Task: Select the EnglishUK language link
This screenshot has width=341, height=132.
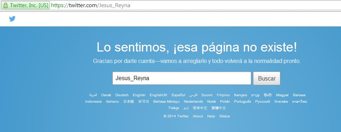Action: point(159,95)
